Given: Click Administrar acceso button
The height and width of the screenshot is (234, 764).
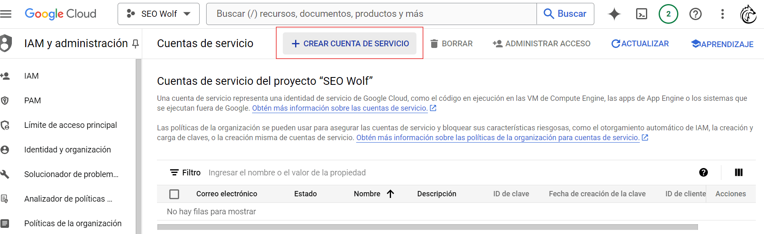Looking at the screenshot, I should tap(541, 43).
